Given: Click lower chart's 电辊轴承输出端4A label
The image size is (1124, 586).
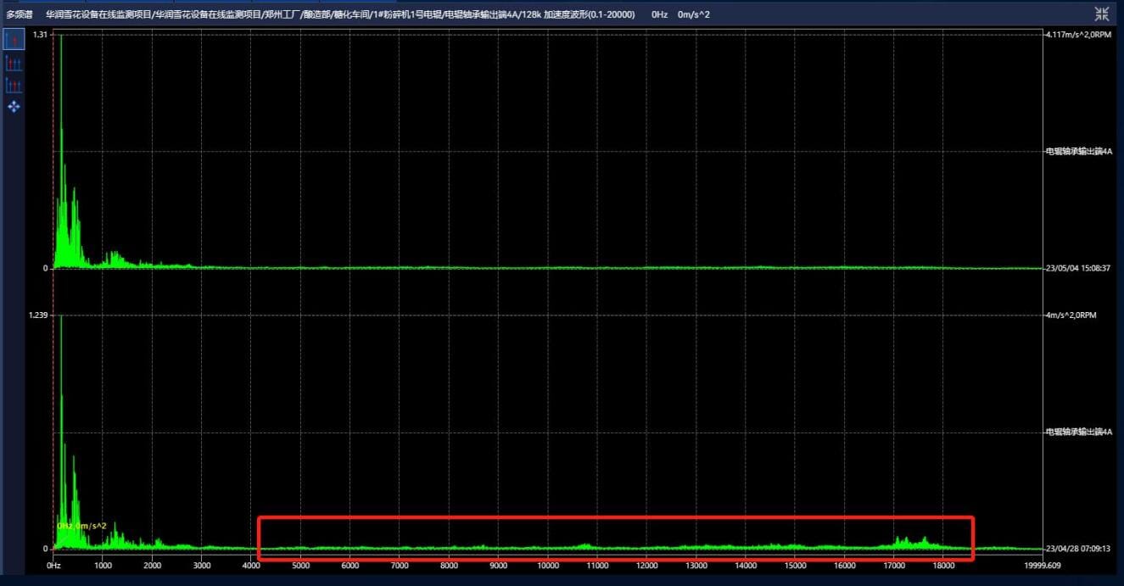Looking at the screenshot, I should click(1078, 432).
